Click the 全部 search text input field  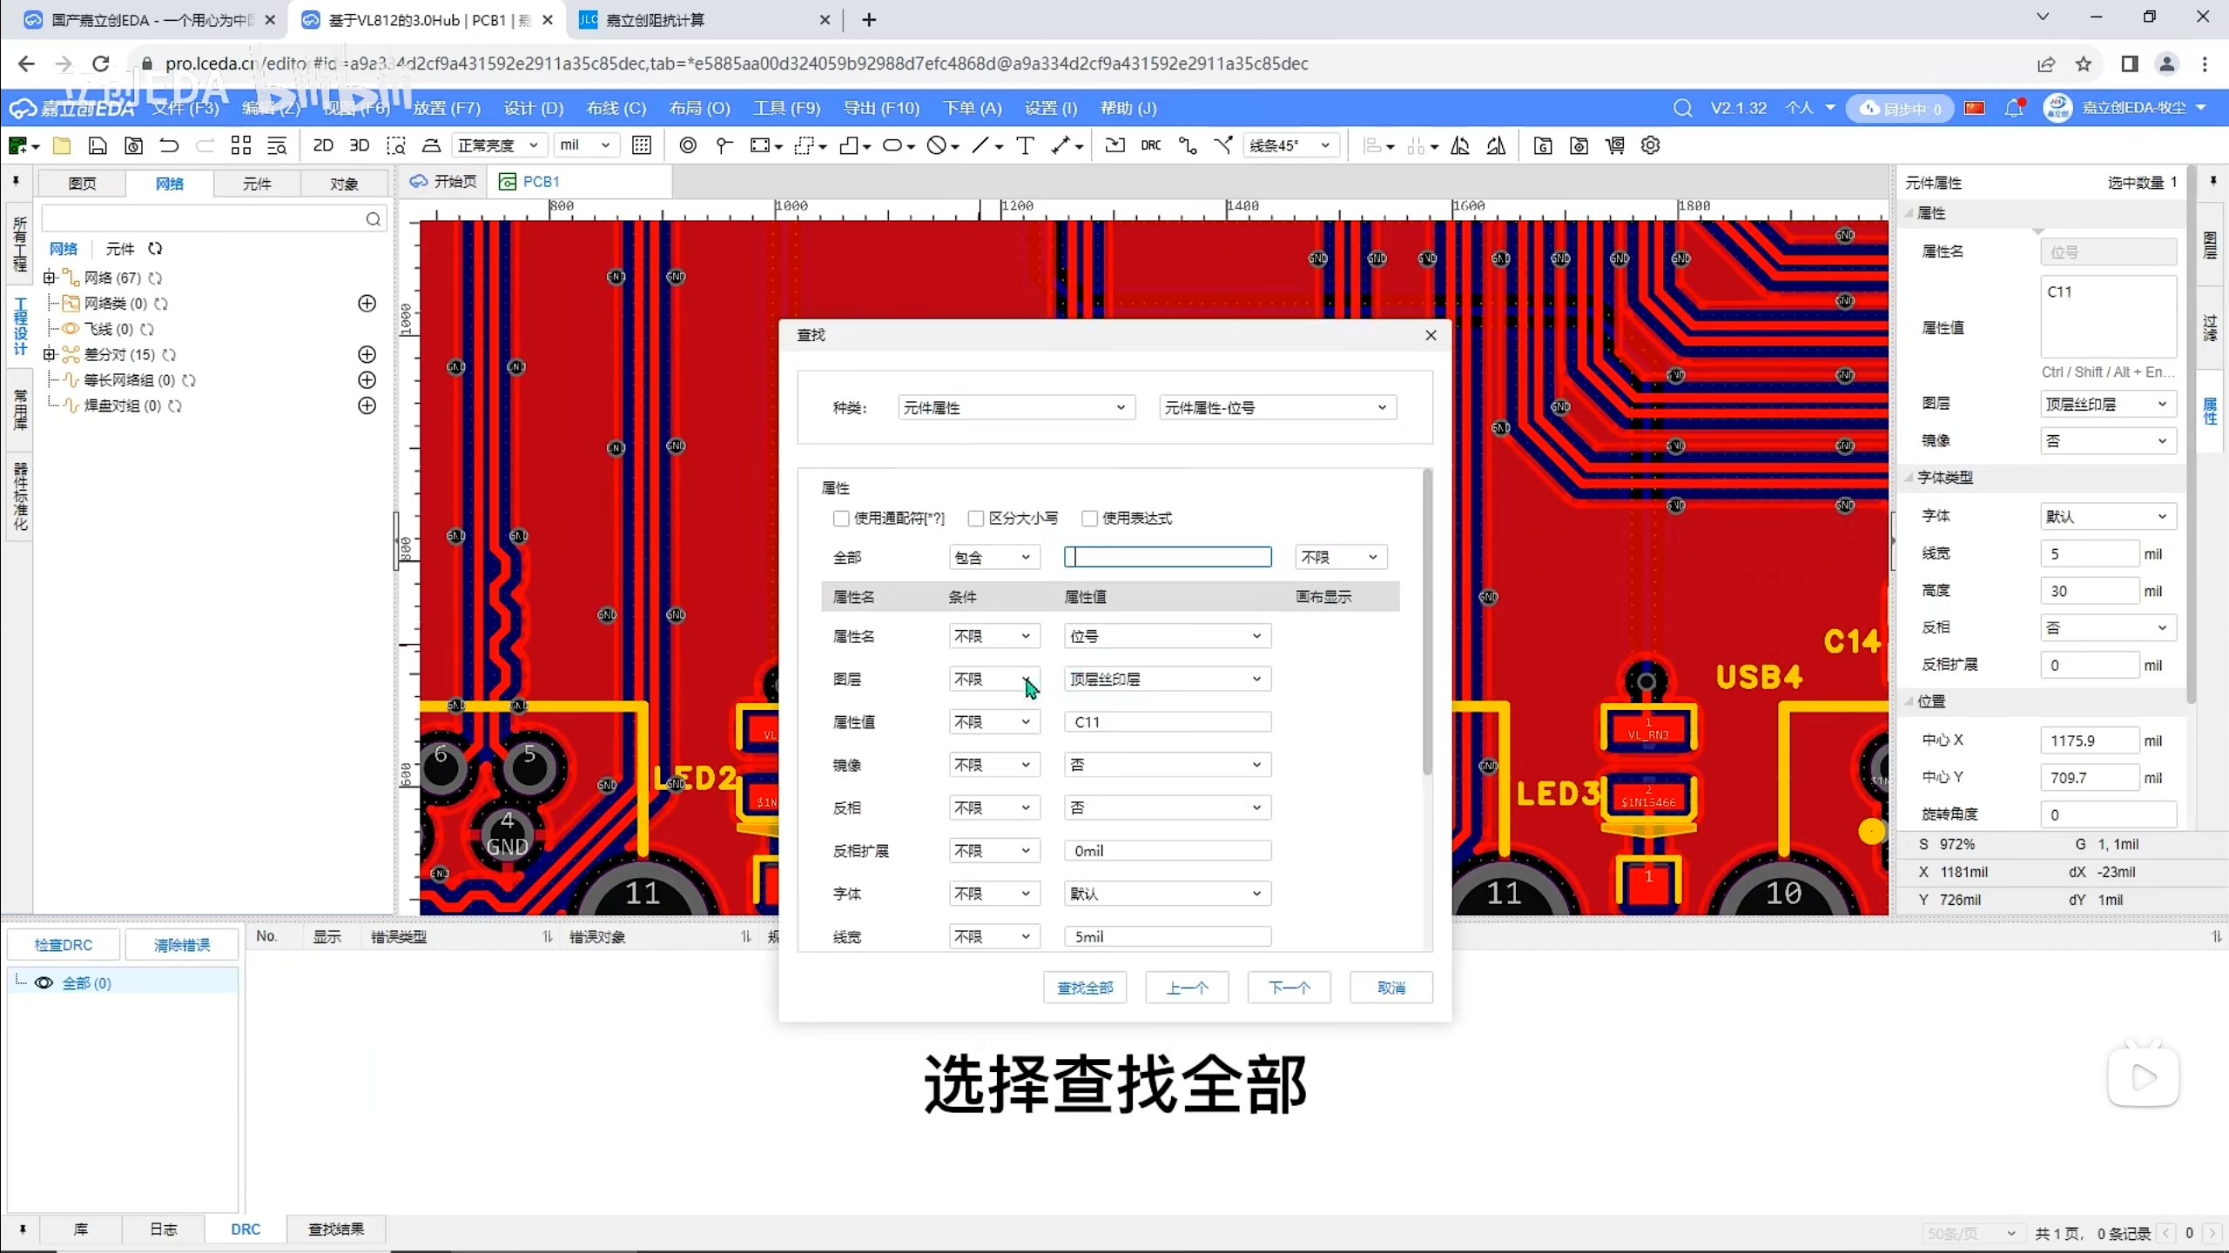(1168, 557)
